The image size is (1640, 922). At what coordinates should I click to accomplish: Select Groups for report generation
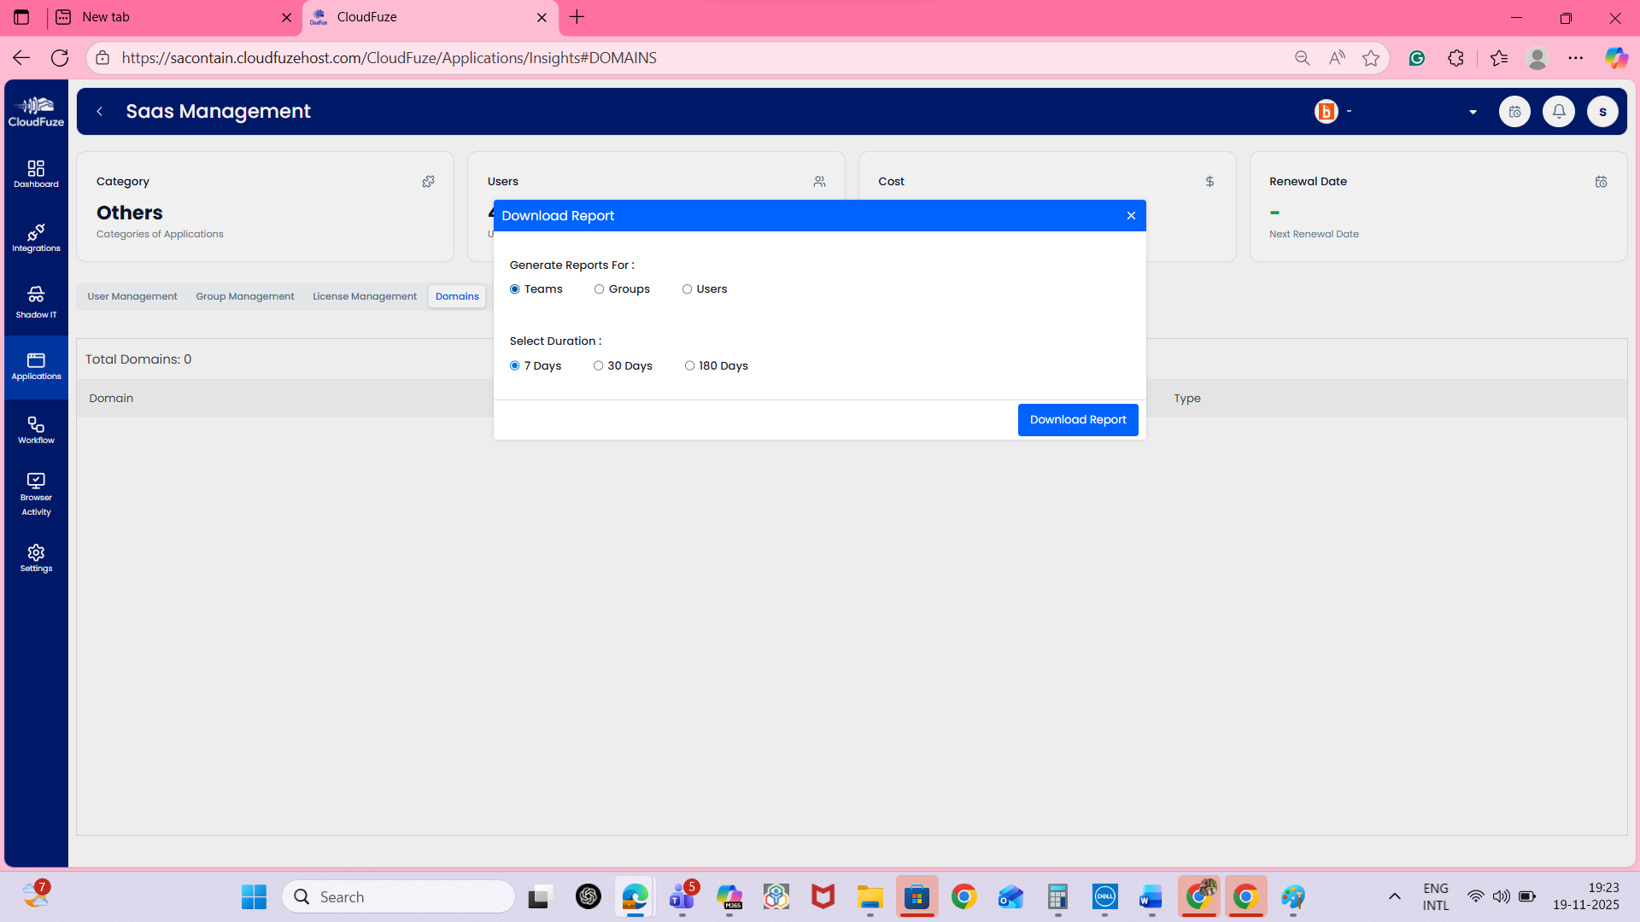(x=599, y=289)
